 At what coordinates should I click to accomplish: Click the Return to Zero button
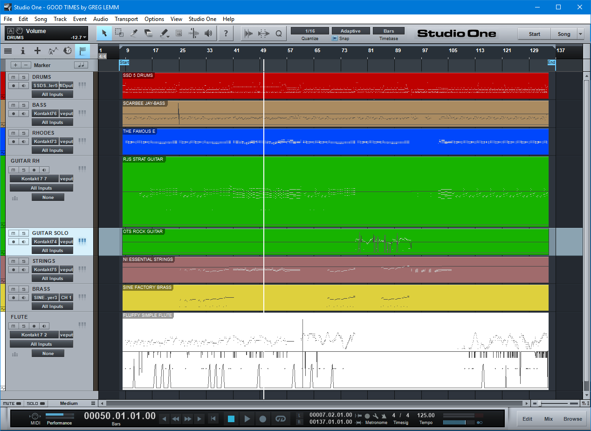(213, 419)
